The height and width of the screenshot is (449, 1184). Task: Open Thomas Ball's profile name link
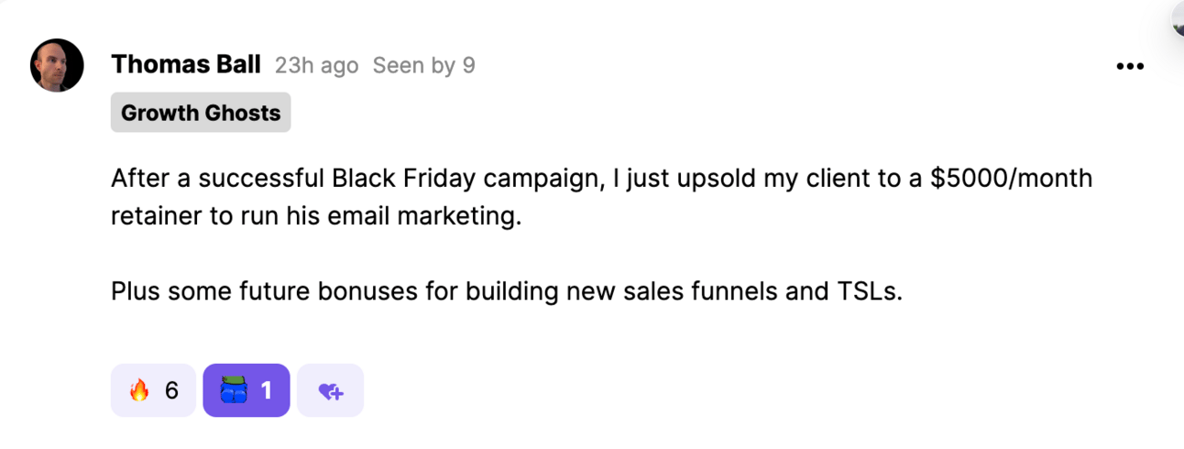pyautogui.click(x=186, y=65)
